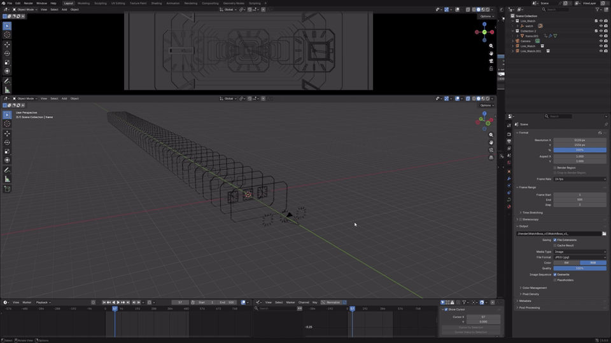This screenshot has height=343, width=611.
Task: Click Options button in lower viewport
Action: click(487, 105)
